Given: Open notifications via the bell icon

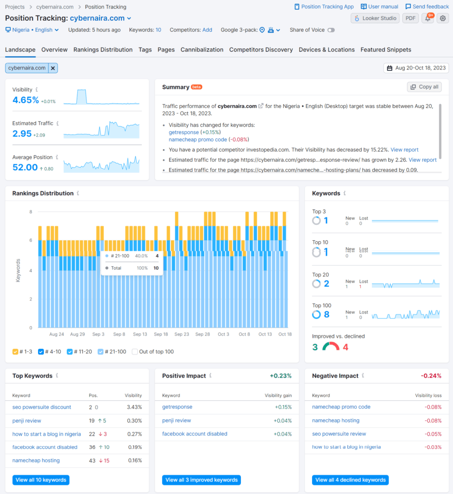Looking at the screenshot, I should (x=428, y=18).
